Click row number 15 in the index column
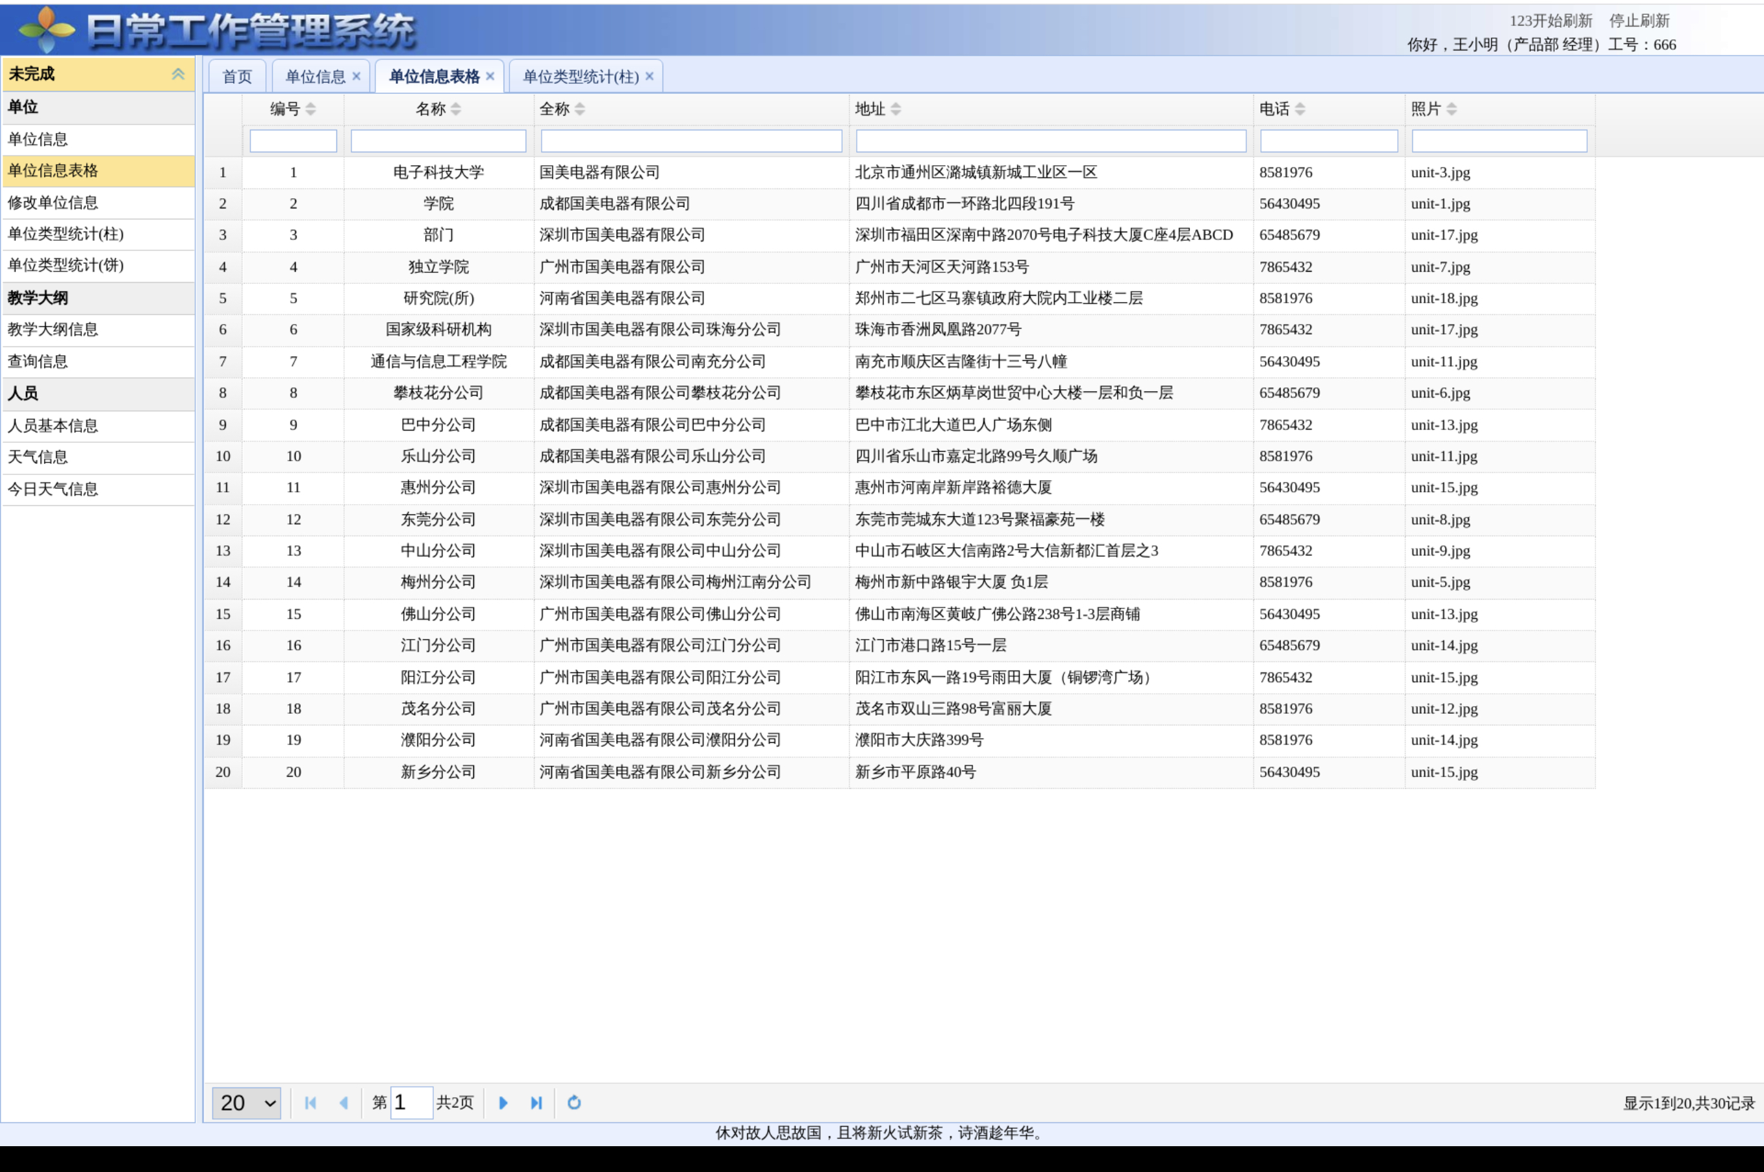1764x1172 pixels. coord(223,614)
